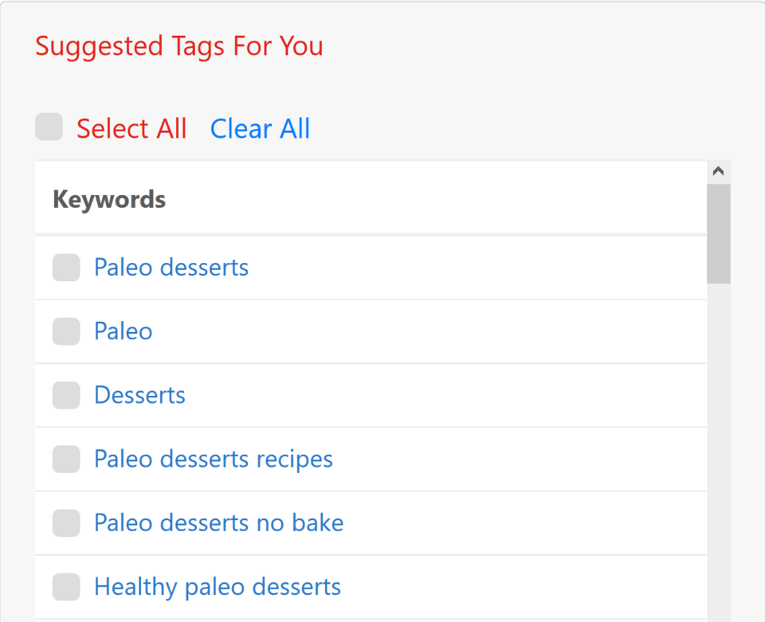765x622 pixels.
Task: Tick the Healthy paleo desserts checkbox
Action: point(66,587)
